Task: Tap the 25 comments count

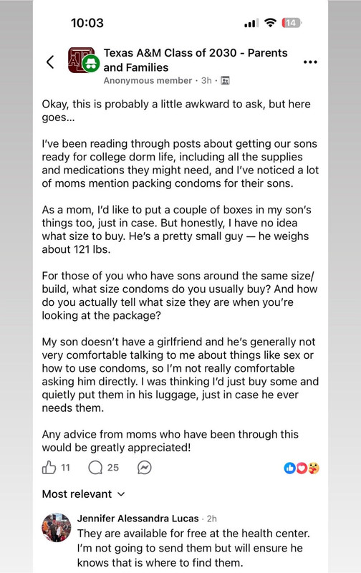Action: 113,468
